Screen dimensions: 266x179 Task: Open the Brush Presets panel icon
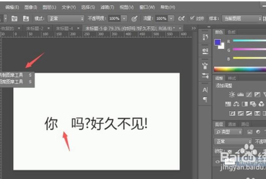point(205,76)
